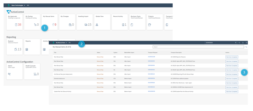Click the Health Console stethoscope icon
This screenshot has width=253, height=111.
pyautogui.click(x=35, y=74)
